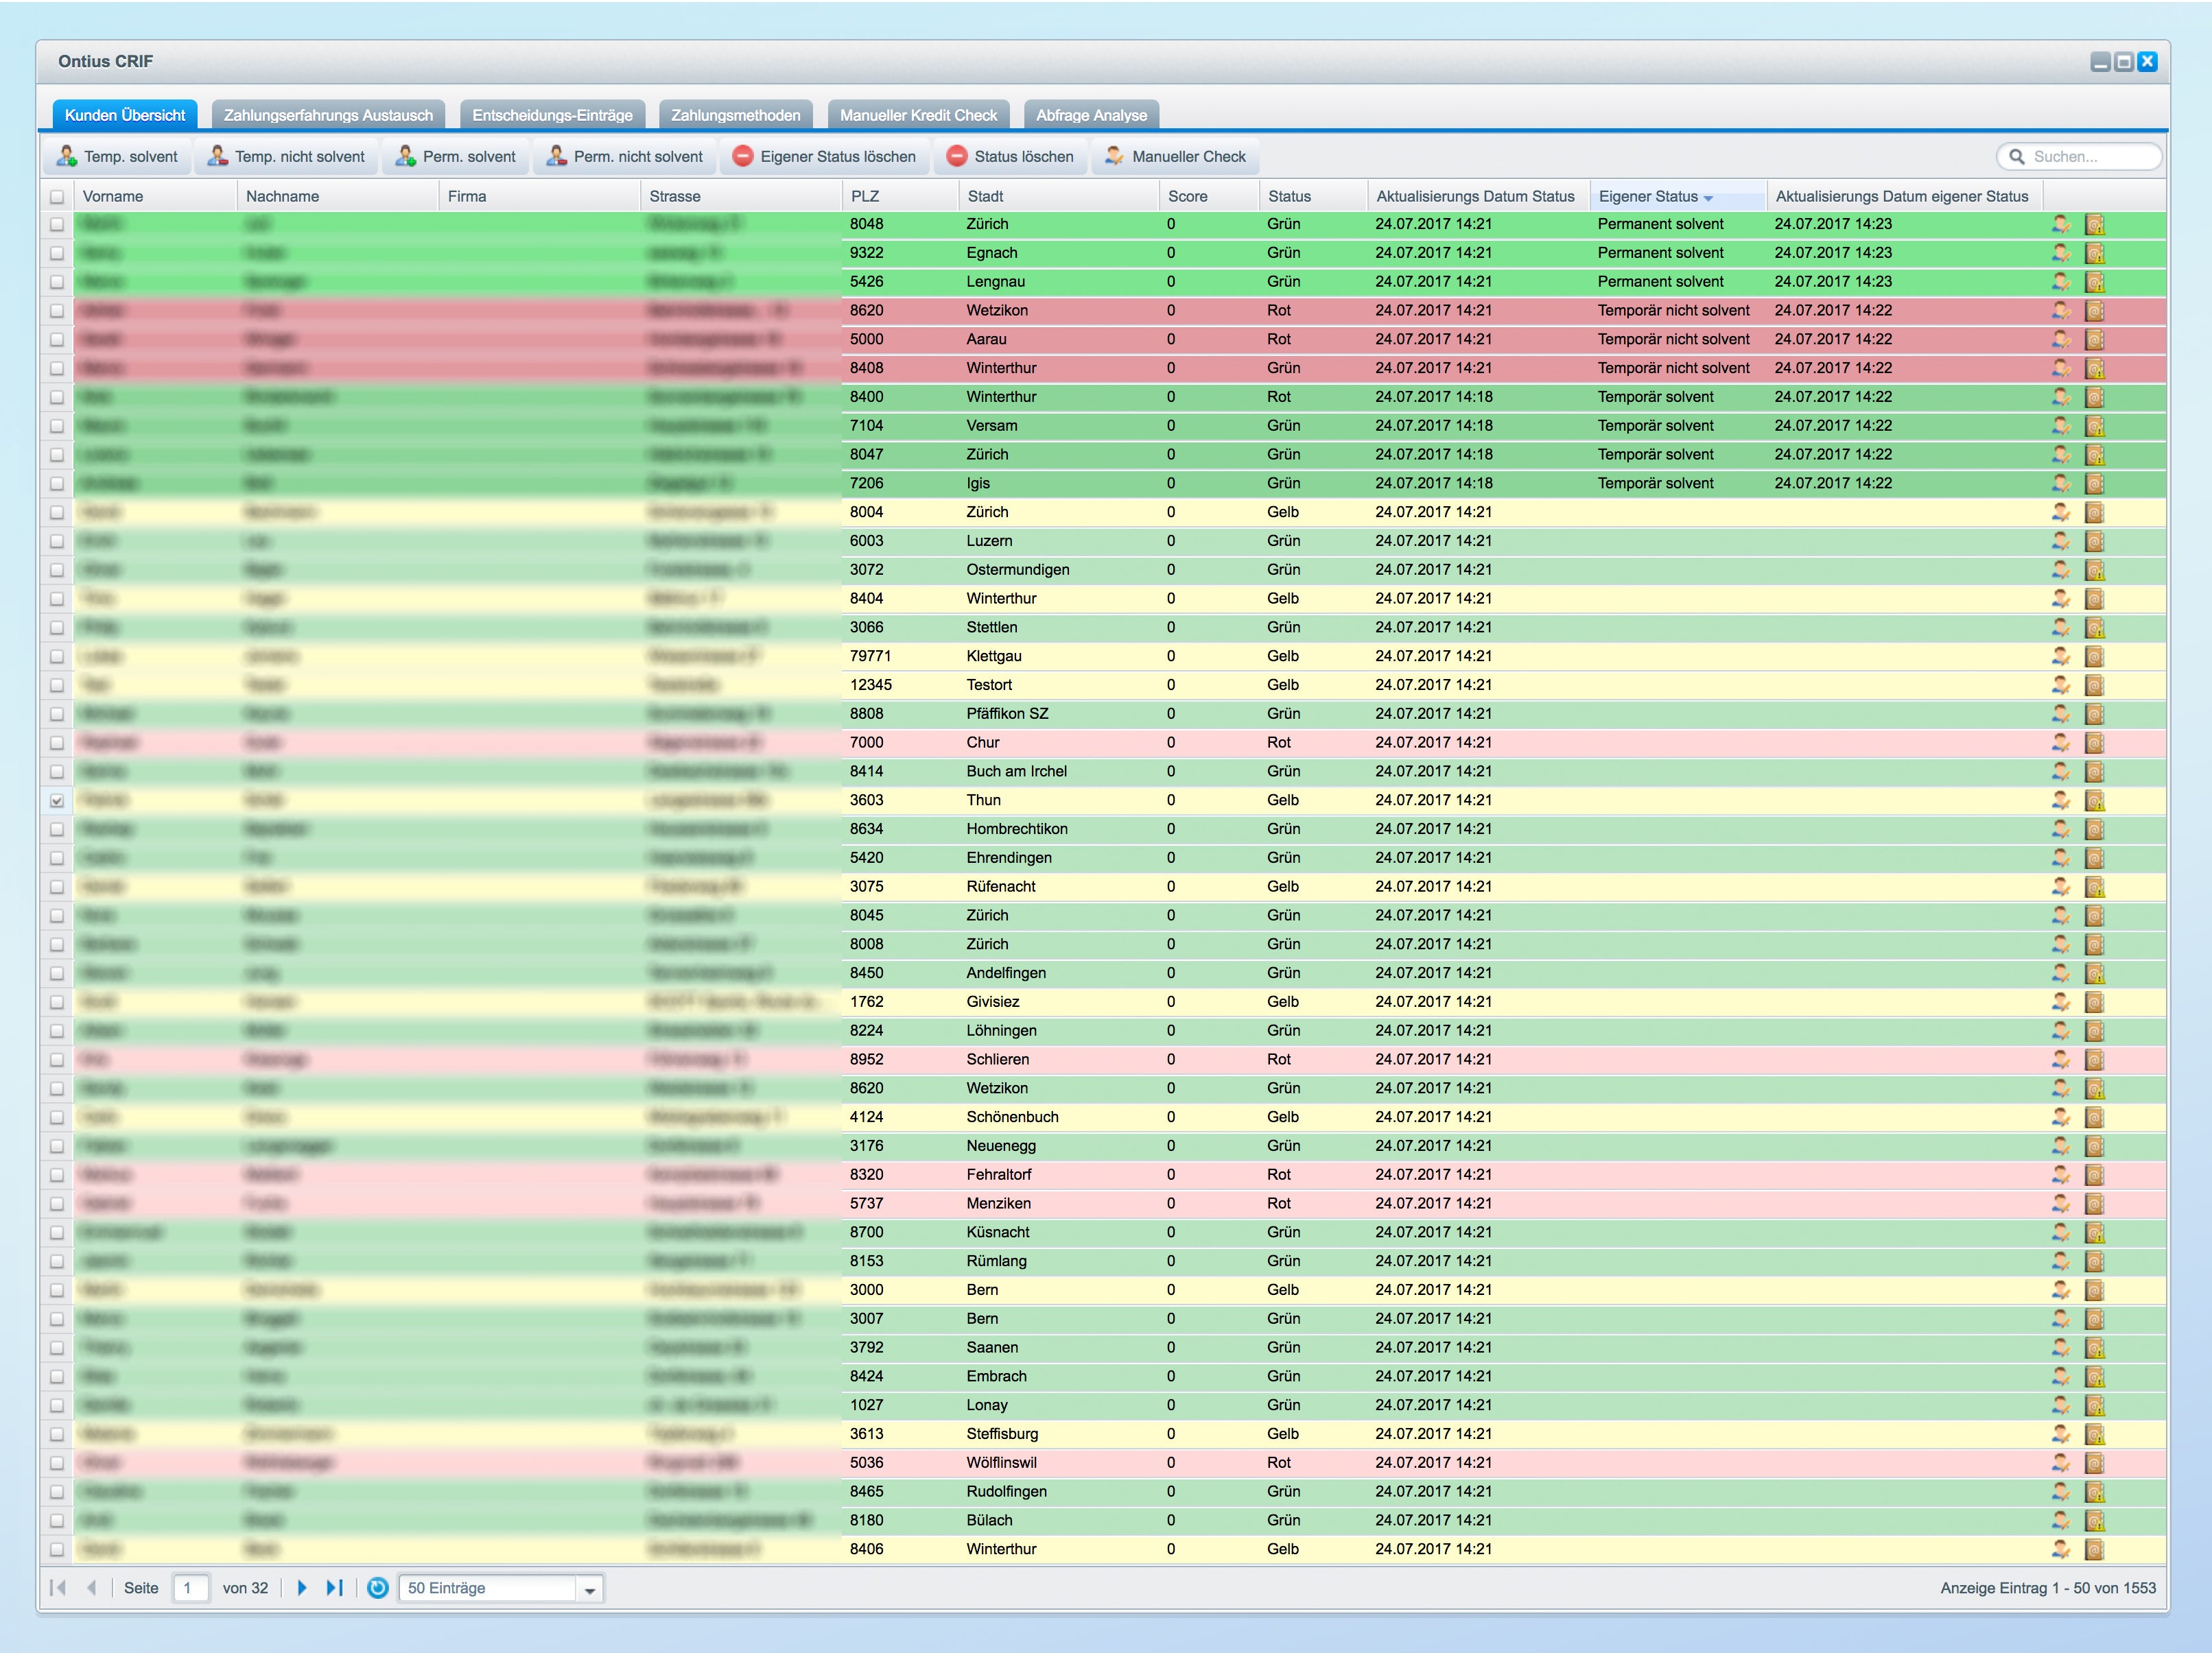The width and height of the screenshot is (2212, 1653).
Task: Sort by the Aktualisierungs Datum Status header
Action: tap(1478, 197)
